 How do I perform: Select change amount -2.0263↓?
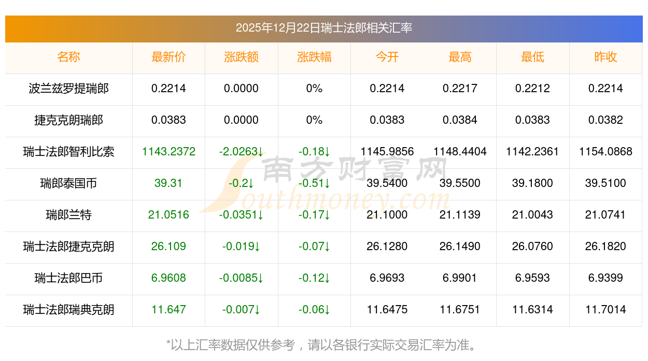[242, 152]
